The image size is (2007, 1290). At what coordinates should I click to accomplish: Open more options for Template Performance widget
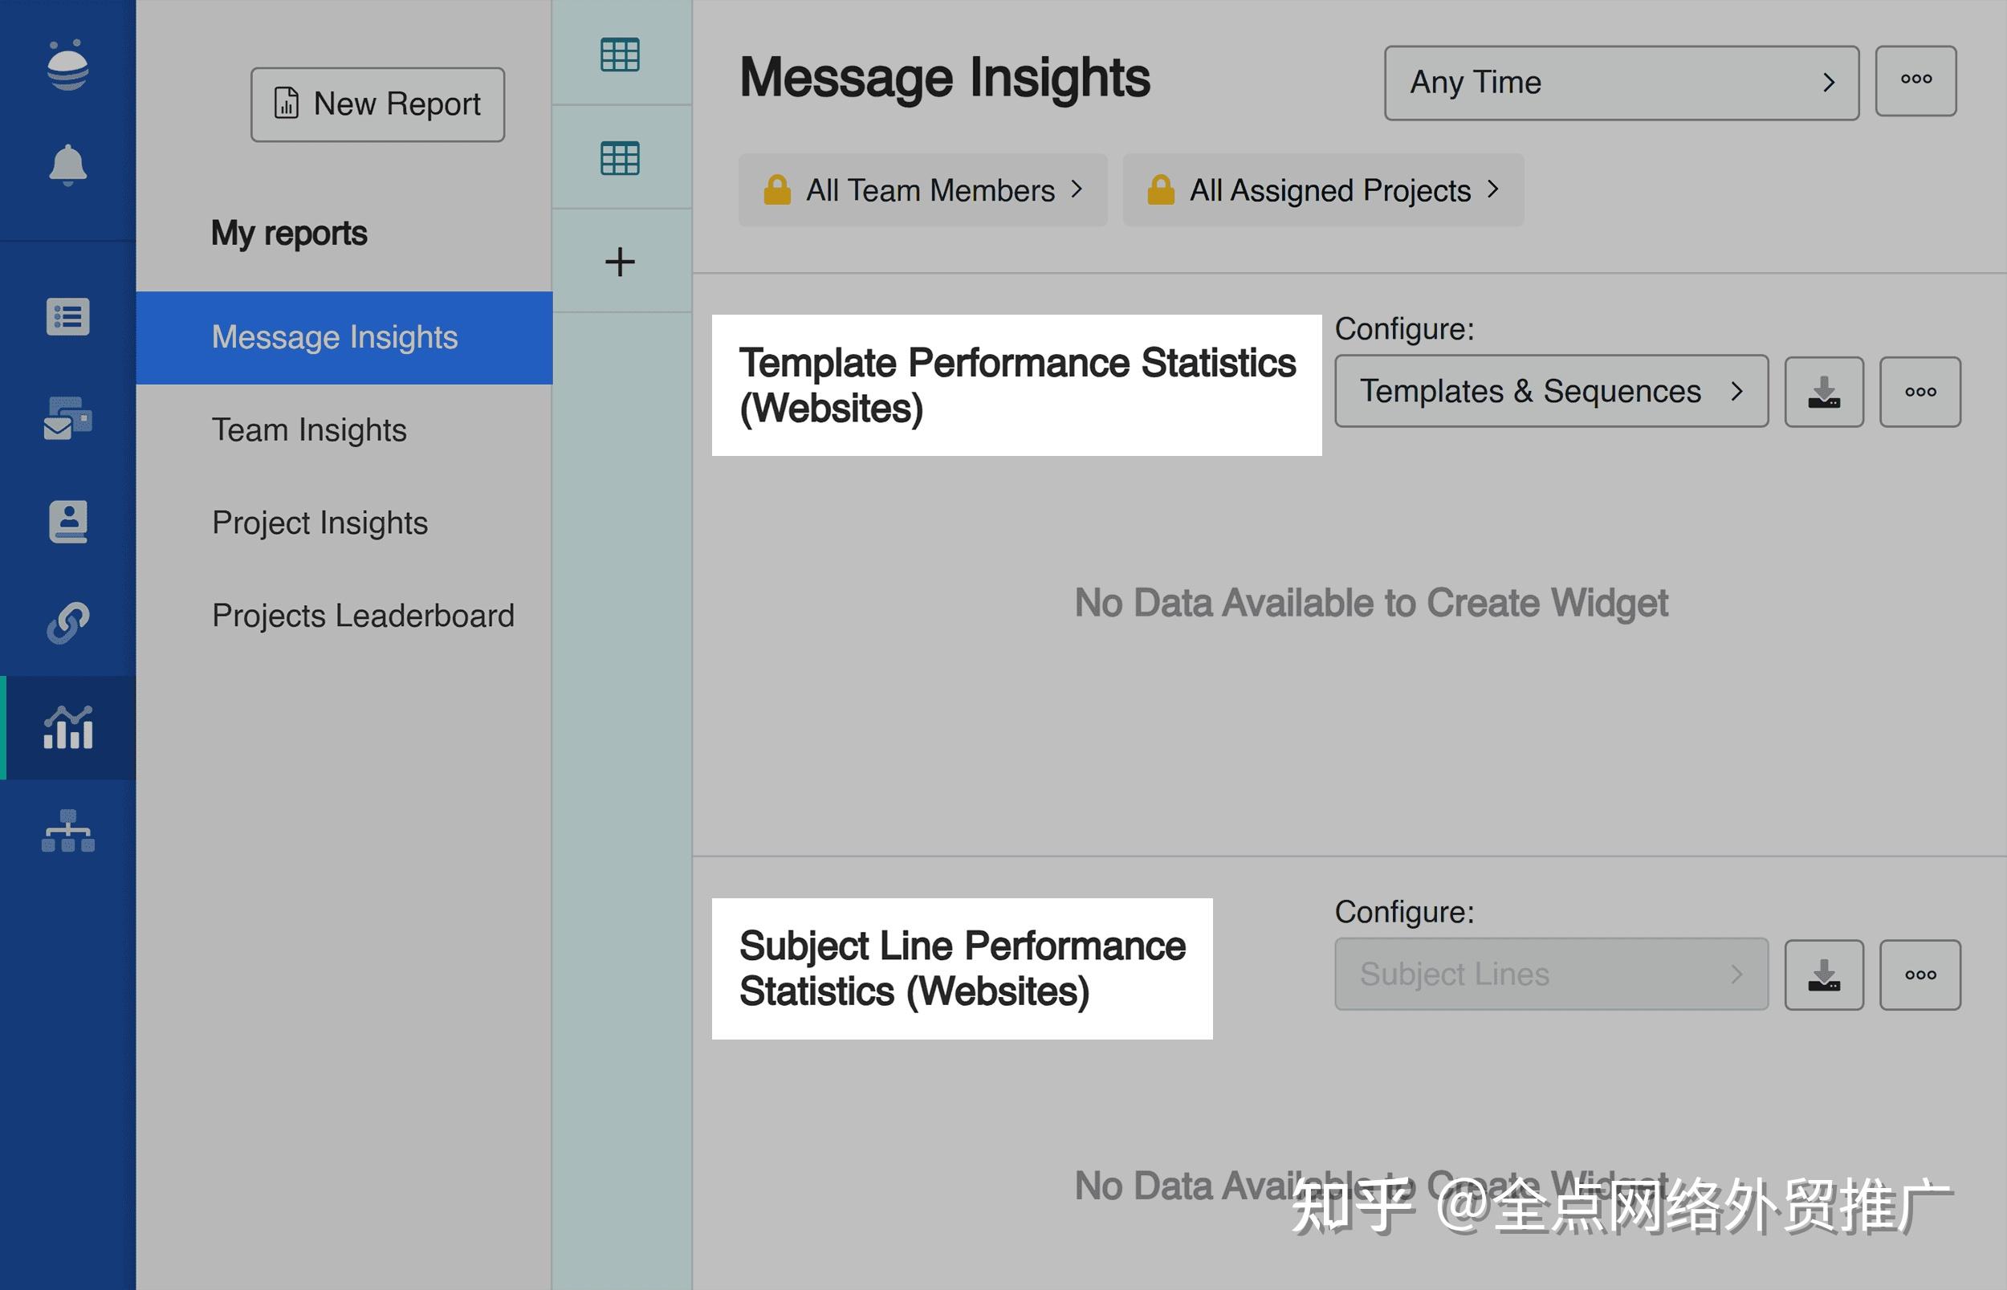1919,392
